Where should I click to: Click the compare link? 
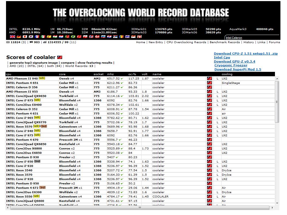coord(68,63)
